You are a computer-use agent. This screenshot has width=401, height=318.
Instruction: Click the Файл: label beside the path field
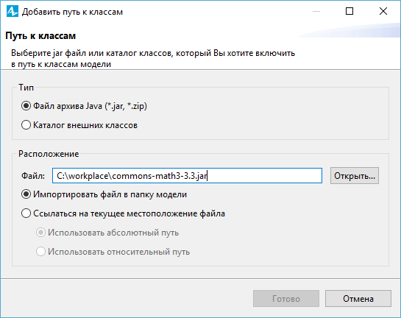33,176
